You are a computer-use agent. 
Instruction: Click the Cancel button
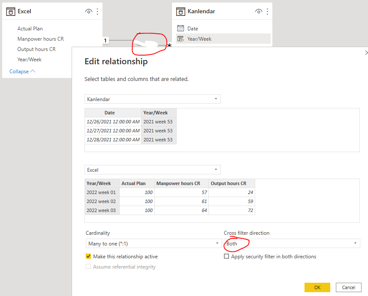pos(349,287)
